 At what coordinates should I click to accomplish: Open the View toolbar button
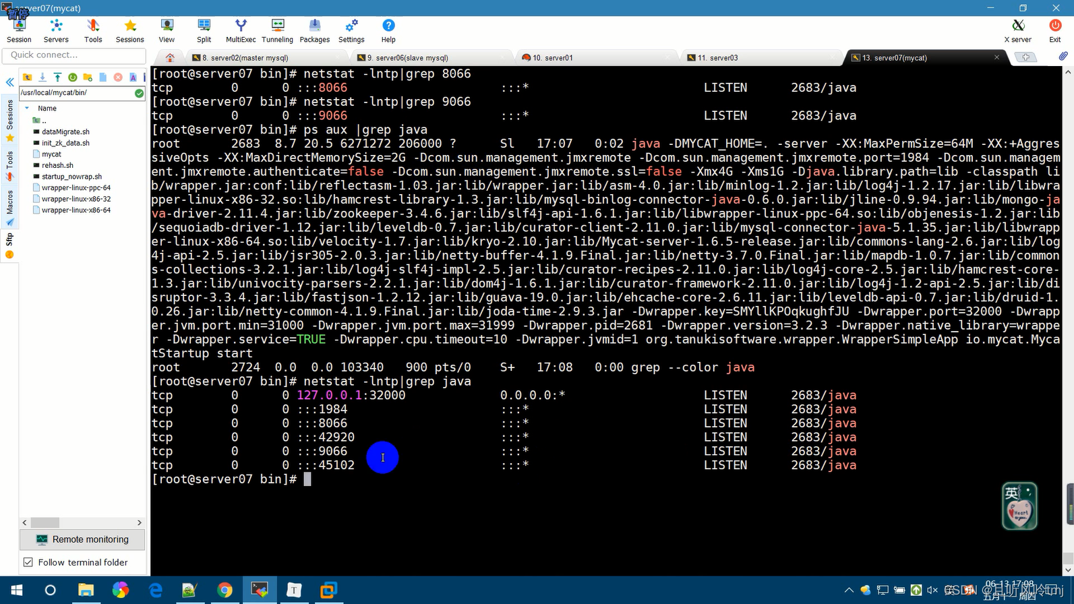(x=167, y=31)
